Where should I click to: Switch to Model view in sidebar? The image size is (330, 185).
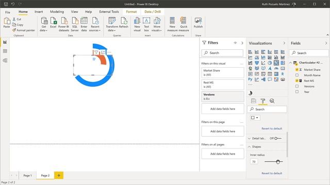[x=5, y=61]
